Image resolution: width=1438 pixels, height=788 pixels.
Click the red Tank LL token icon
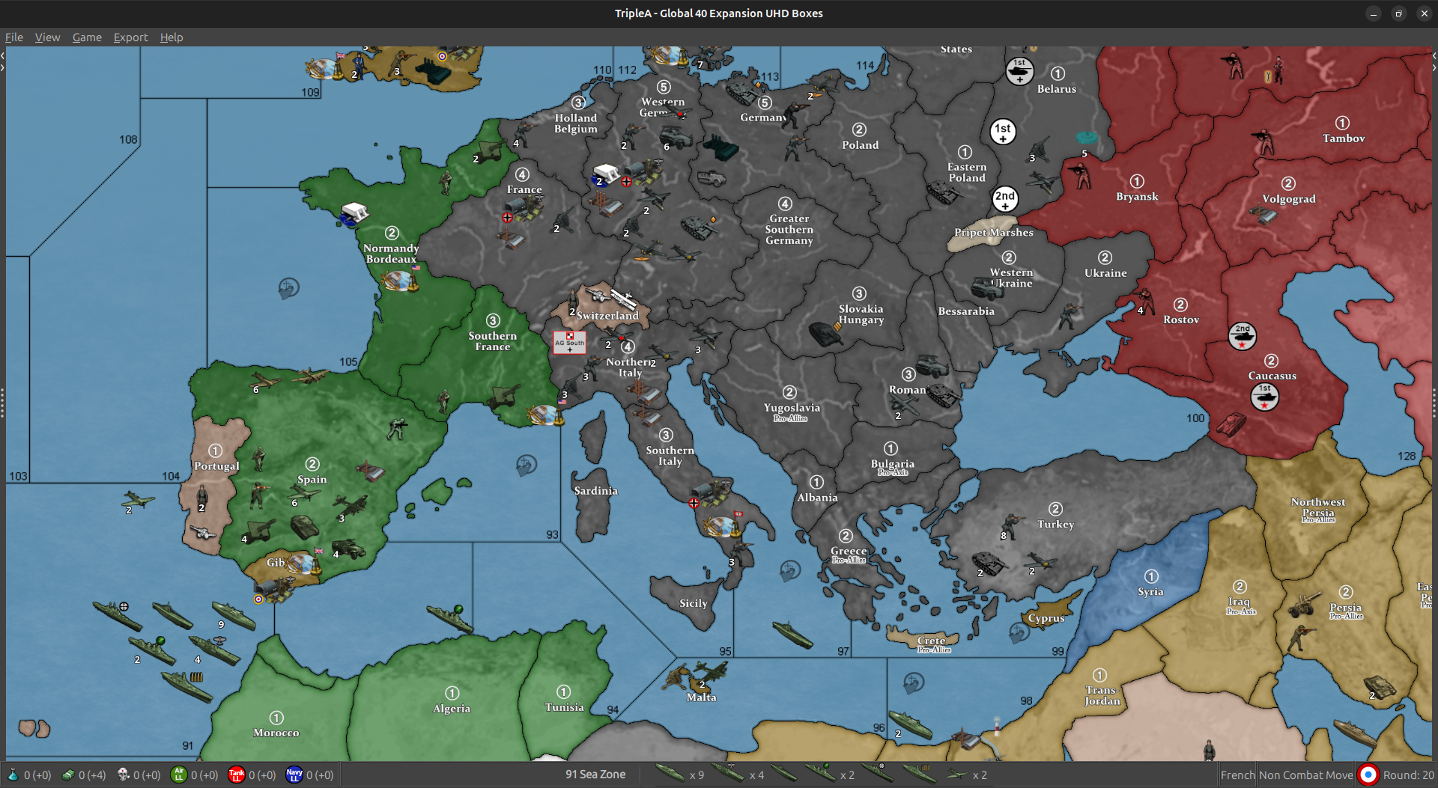[x=237, y=775]
